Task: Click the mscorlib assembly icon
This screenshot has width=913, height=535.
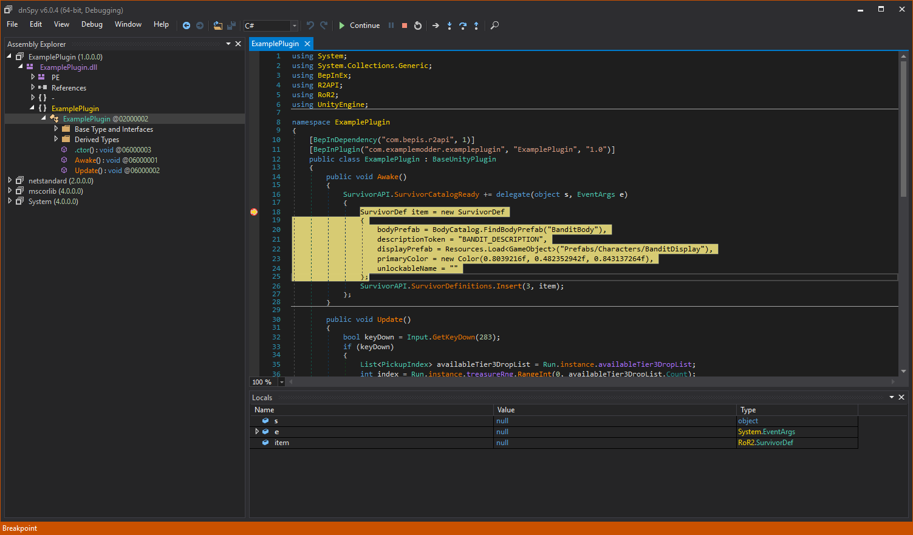Action: [x=20, y=191]
